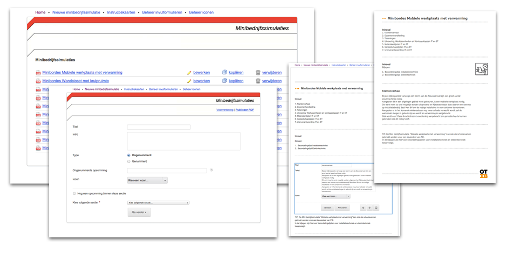Go to Beheer iconen in form window navigation
The width and height of the screenshot is (507, 253).
click(x=191, y=89)
